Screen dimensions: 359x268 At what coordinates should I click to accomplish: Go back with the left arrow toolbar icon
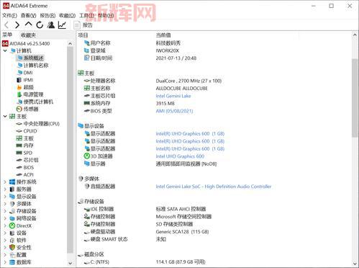tap(6, 24)
